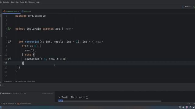Click the 'package org.example' code line
195x109 pixels.
(30, 16)
